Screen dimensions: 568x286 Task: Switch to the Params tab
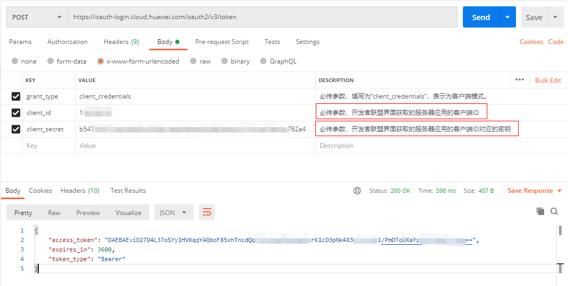point(20,42)
